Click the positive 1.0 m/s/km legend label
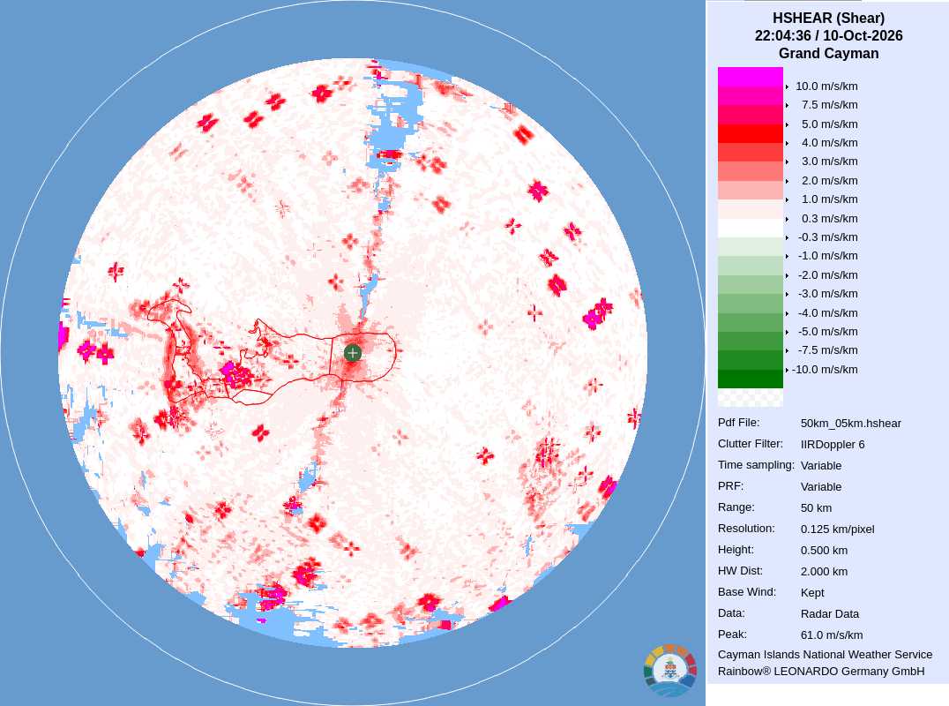949x706 pixels. point(829,199)
